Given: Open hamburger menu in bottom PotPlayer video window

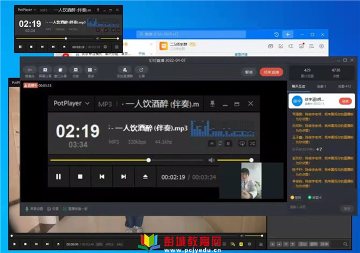Looking at the screenshot, I should click(x=261, y=244).
